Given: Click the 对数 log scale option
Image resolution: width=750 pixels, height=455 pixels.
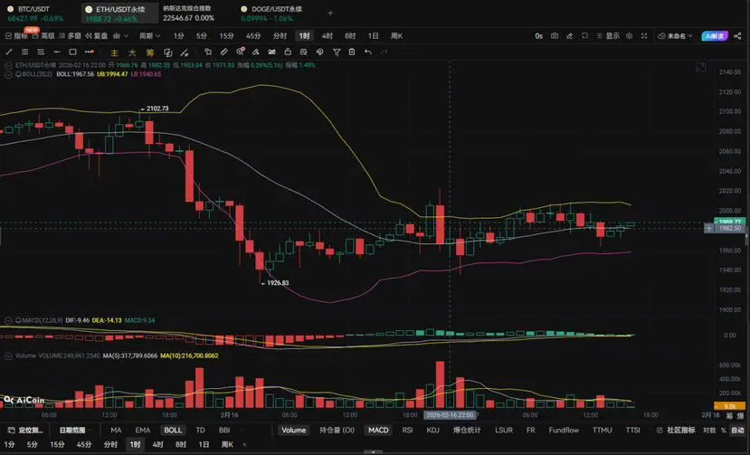Looking at the screenshot, I should 709,430.
